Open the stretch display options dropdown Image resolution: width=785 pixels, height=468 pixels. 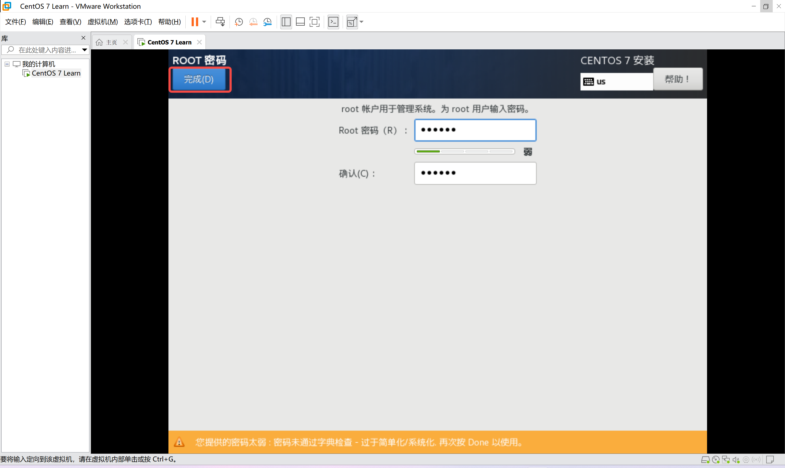point(361,22)
